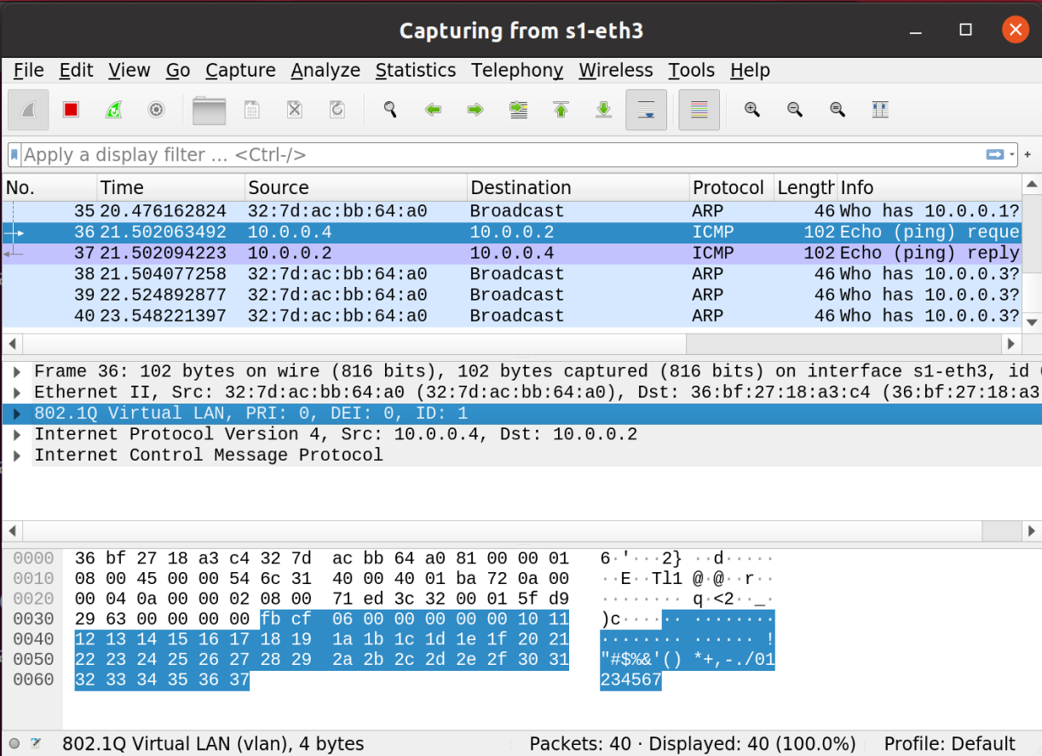Expand Internet Control Message Protocol section
Image resolution: width=1042 pixels, height=756 pixels.
[x=16, y=455]
